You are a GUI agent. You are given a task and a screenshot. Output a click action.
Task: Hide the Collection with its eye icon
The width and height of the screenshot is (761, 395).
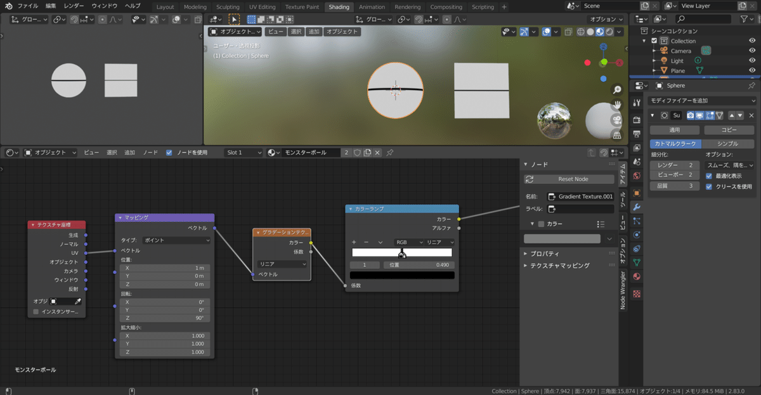pyautogui.click(x=752, y=41)
